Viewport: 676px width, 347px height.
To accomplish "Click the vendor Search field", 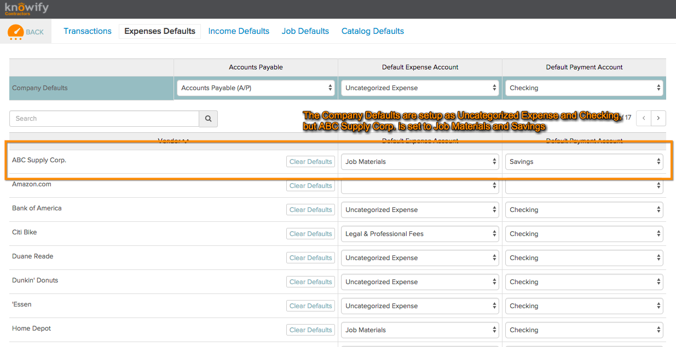I will (105, 119).
